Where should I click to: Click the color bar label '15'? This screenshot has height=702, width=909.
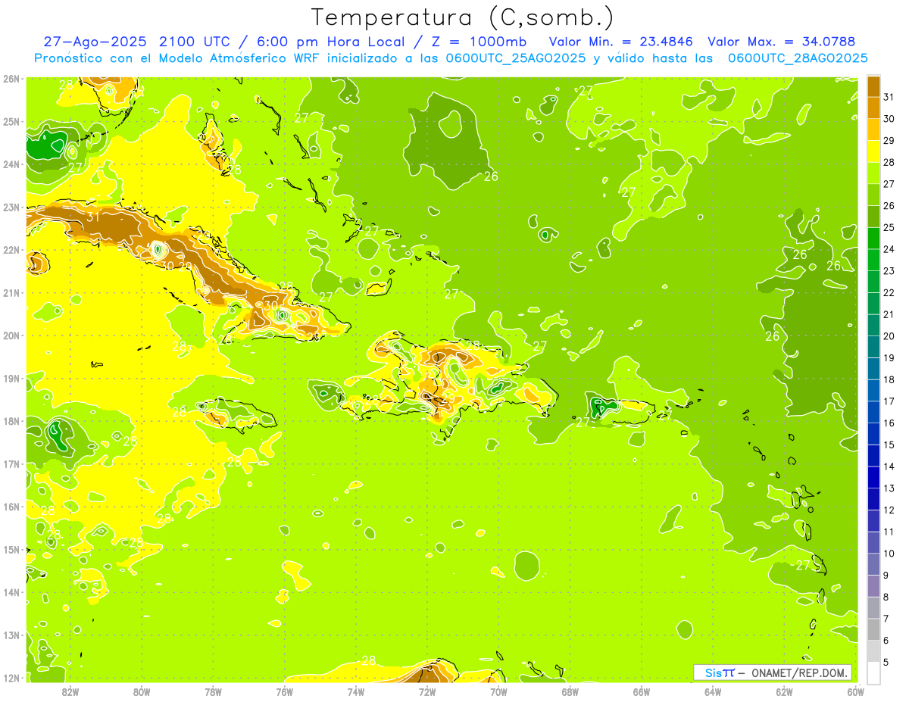point(889,445)
